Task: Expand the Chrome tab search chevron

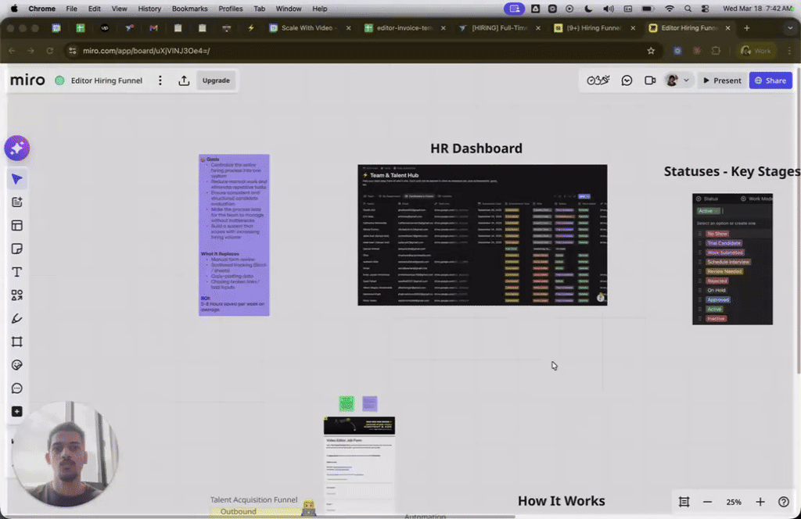Action: point(790,28)
